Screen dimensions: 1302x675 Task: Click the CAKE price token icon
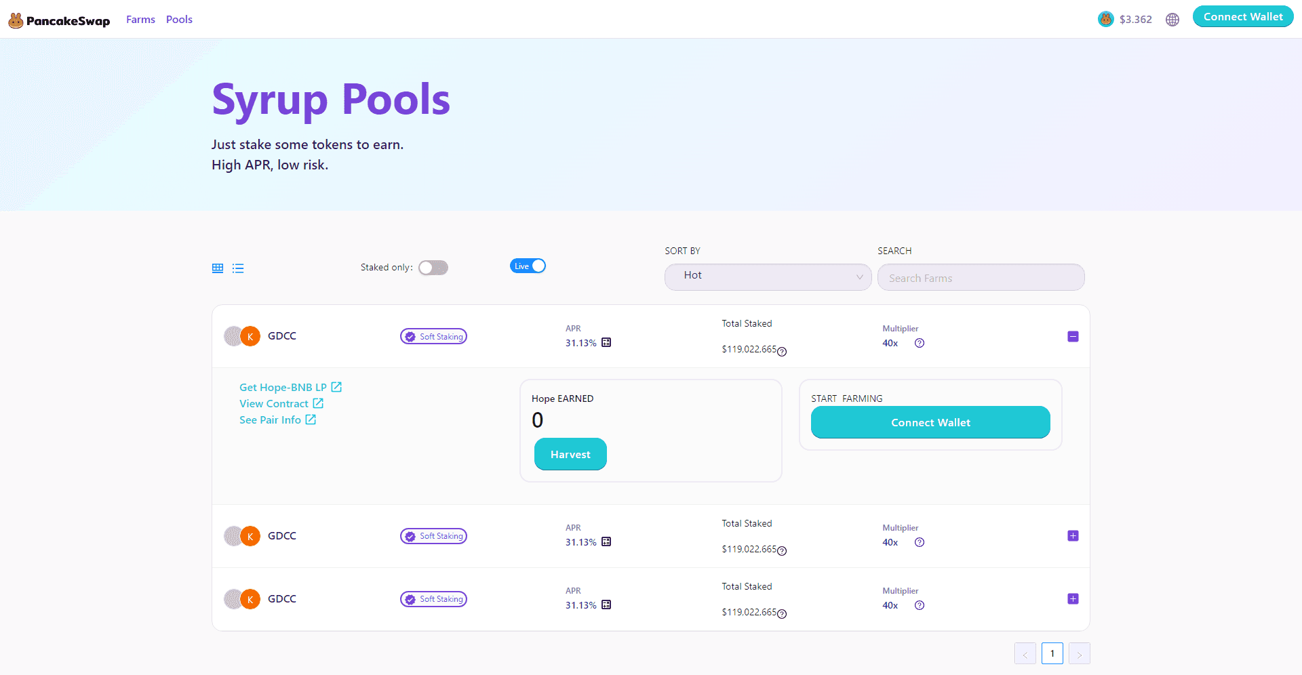click(x=1106, y=19)
